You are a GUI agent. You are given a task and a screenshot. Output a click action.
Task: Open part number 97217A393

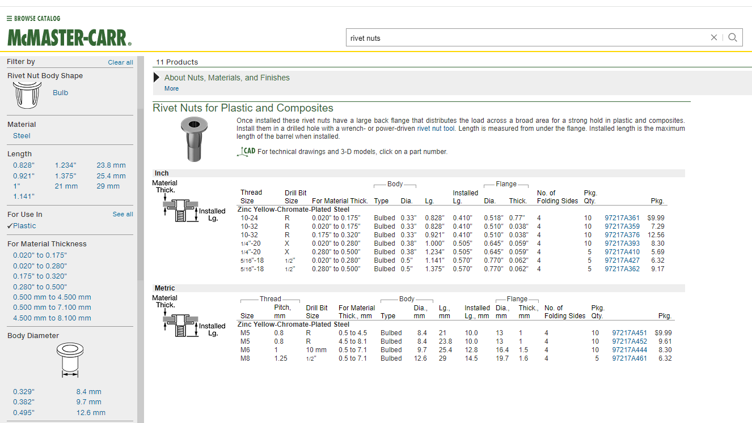(622, 243)
